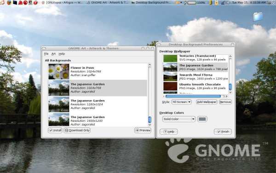Click the Ubuntu Smooth Chocolate brown thumbnail
Image resolution: width=276 pixels, height=173 pixels.
coord(170,86)
